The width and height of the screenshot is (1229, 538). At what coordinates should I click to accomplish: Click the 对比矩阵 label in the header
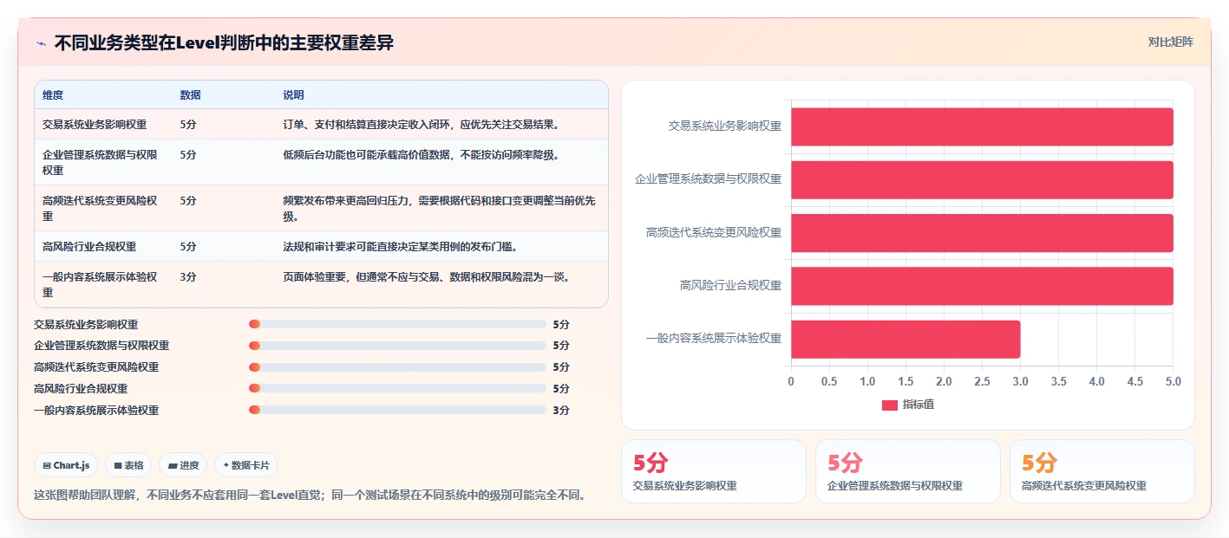click(1170, 42)
